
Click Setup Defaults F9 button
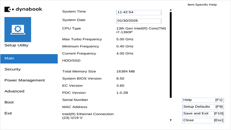[x=203, y=107]
